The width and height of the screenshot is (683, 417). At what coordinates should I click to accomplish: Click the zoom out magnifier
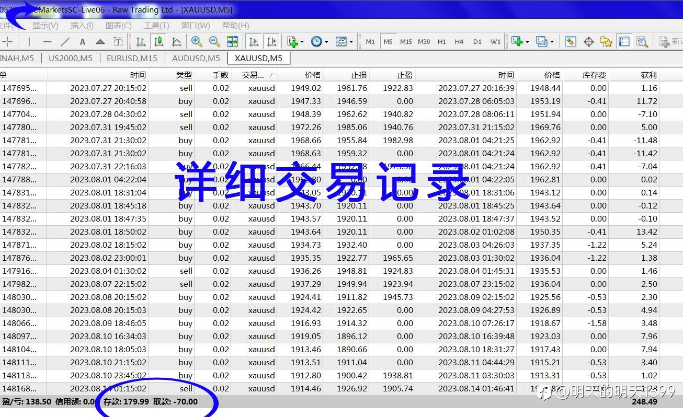[214, 42]
